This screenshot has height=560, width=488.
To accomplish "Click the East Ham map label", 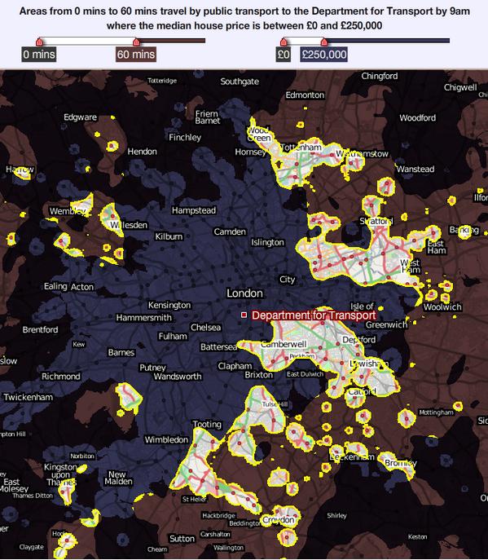I will pyautogui.click(x=437, y=247).
